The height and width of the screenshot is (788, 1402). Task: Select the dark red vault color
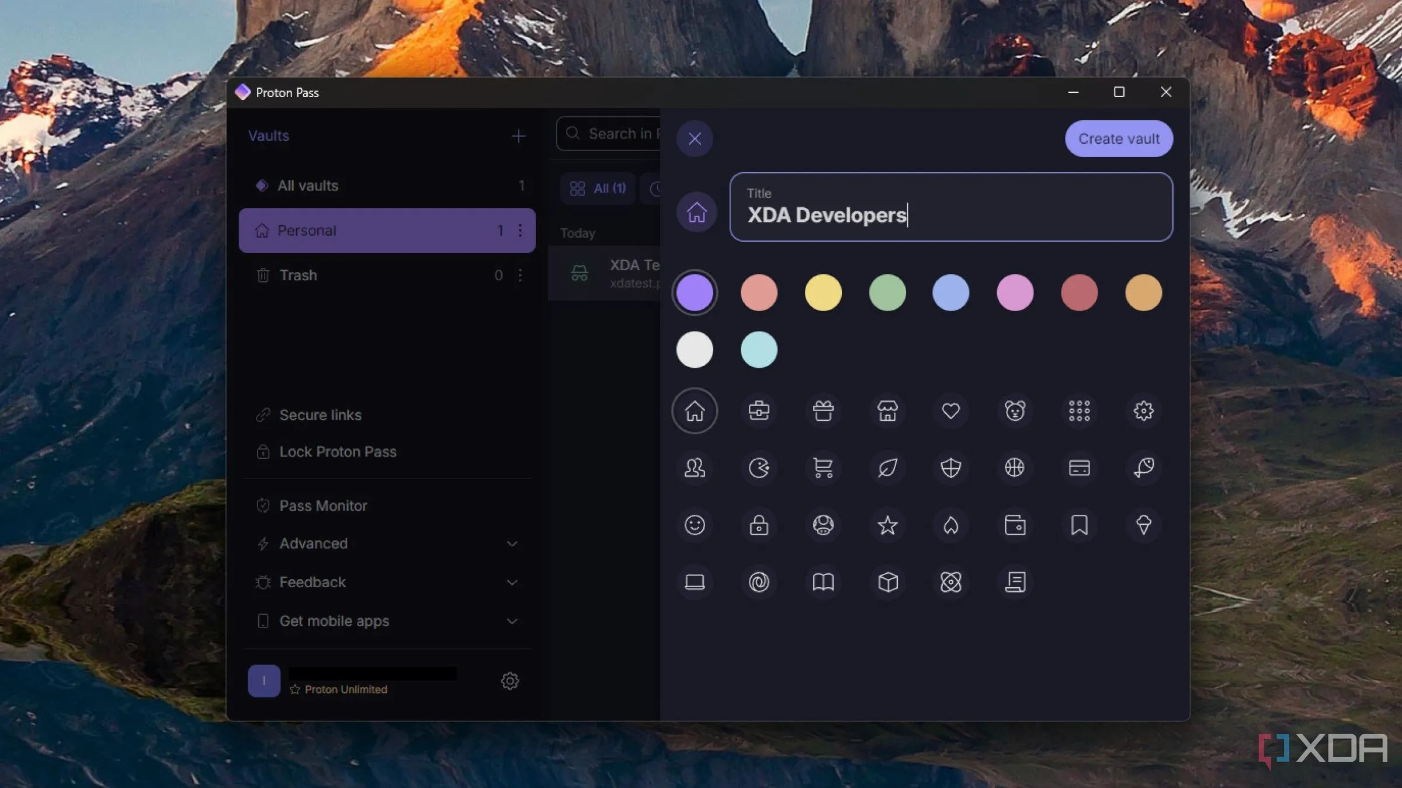pos(1080,292)
